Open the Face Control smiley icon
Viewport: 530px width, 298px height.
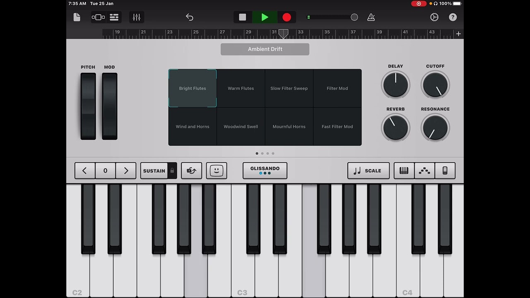click(217, 171)
